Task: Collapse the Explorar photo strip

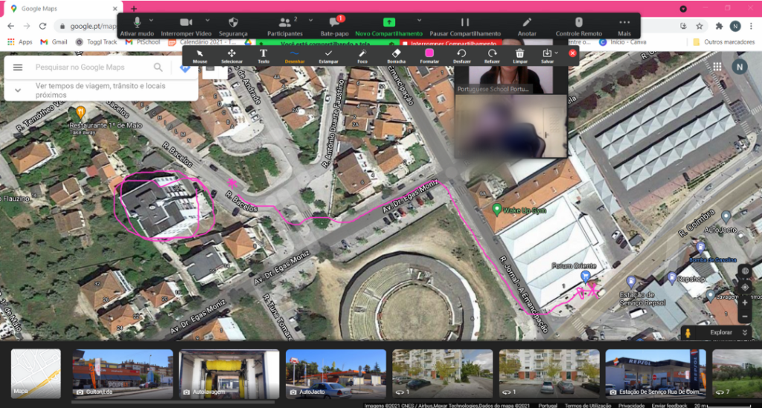Action: [x=744, y=333]
